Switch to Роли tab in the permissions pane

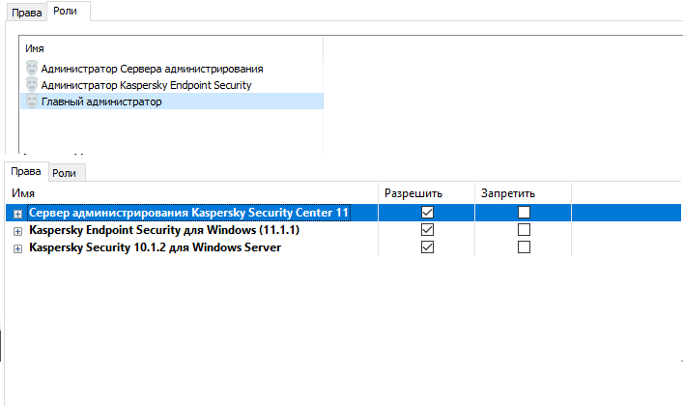65,173
